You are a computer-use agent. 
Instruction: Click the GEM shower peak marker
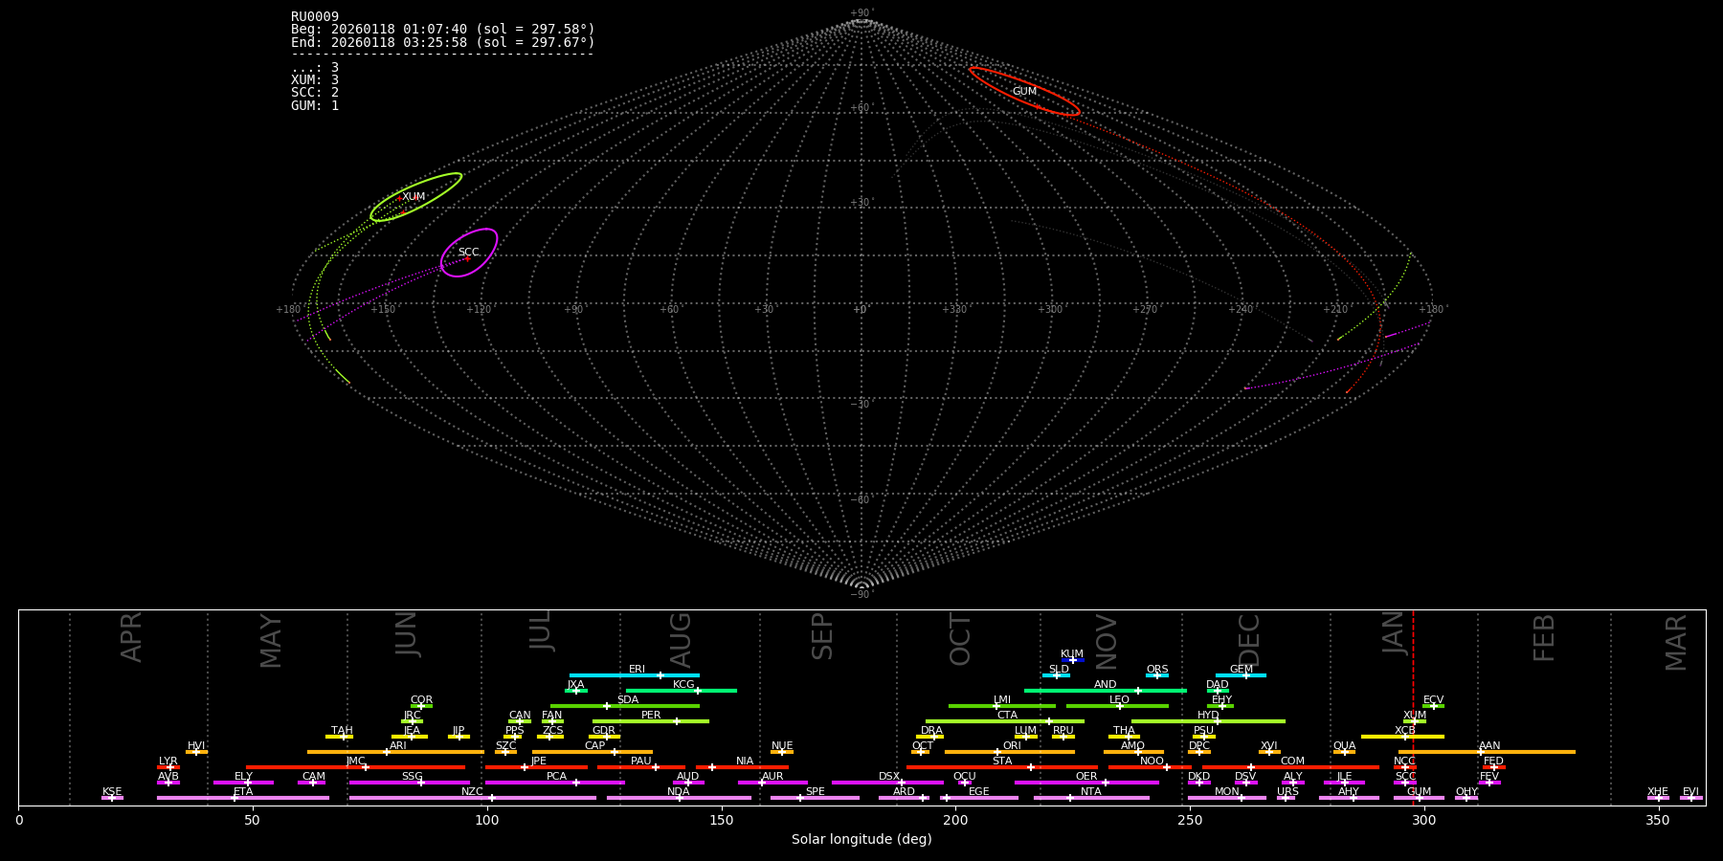[x=1245, y=675]
